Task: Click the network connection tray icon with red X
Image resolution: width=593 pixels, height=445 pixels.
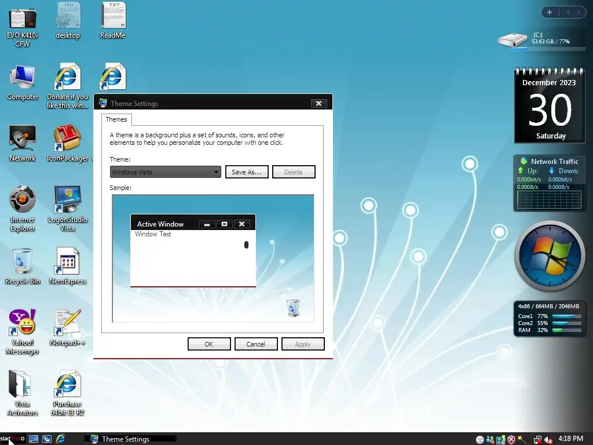Action: pos(537,440)
